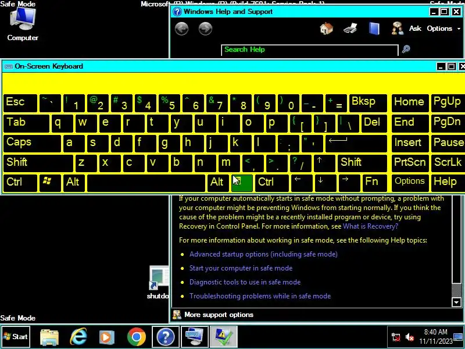This screenshot has height=349, width=465.
Task: Click the Bksp key
Action: point(368,103)
